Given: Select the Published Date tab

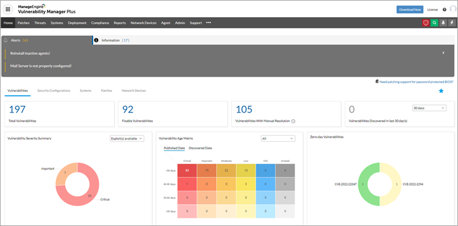Looking at the screenshot, I should (174, 148).
